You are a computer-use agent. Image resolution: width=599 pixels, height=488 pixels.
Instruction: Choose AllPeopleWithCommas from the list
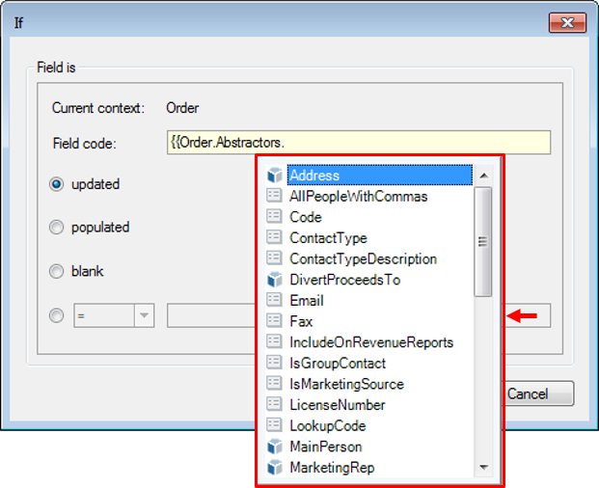point(358,197)
